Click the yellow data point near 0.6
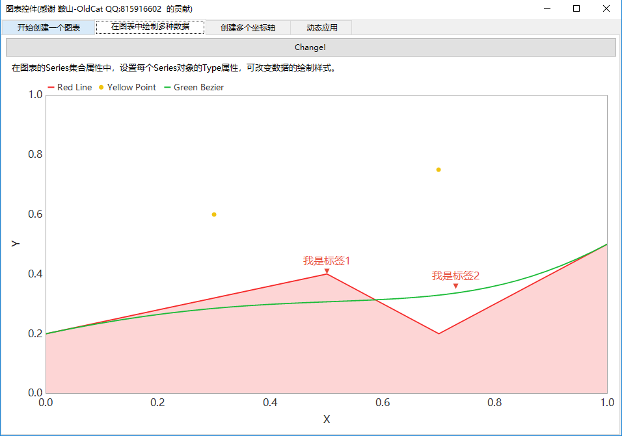The width and height of the screenshot is (622, 436). click(214, 214)
